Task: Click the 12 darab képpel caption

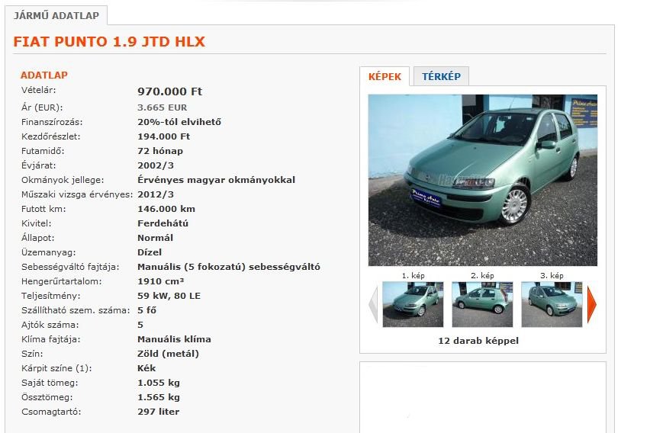Action: pyautogui.click(x=478, y=341)
